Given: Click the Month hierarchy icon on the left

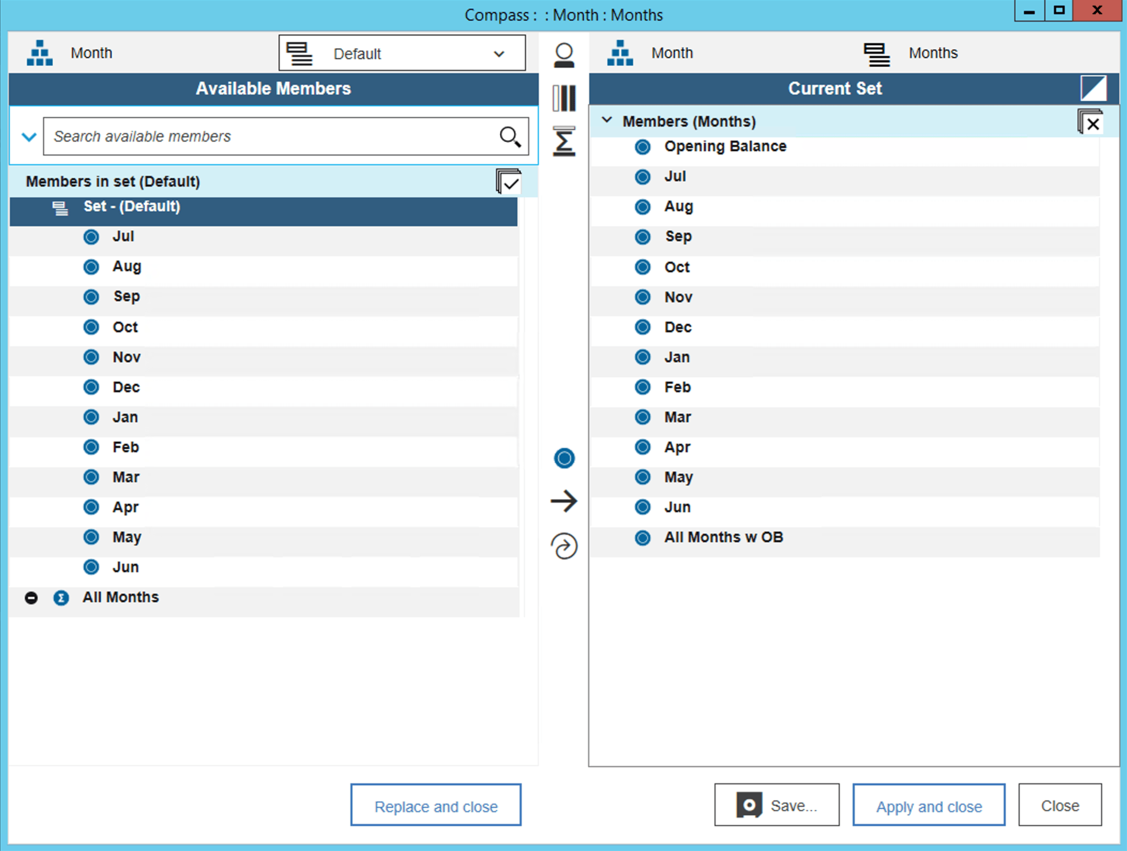Looking at the screenshot, I should [39, 52].
